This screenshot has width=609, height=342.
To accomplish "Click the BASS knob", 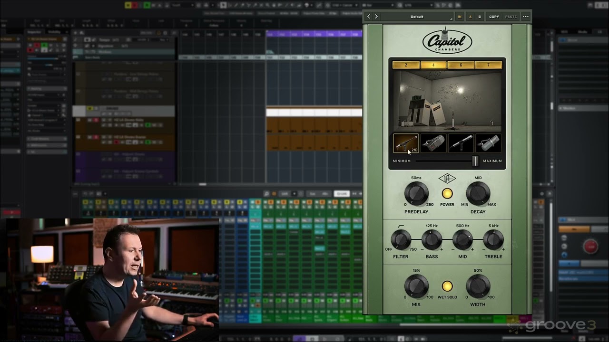I will point(432,240).
